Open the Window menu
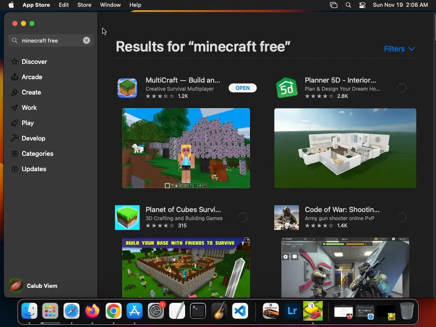The image size is (436, 327). (x=110, y=5)
